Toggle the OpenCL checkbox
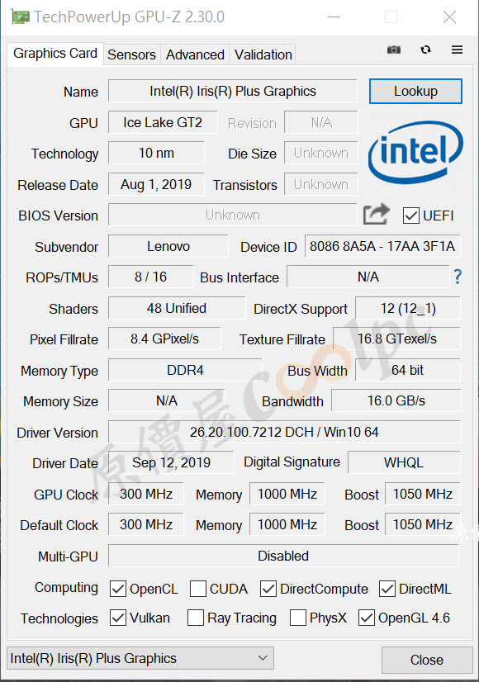Screen dimensions: 479x682 pos(118,589)
